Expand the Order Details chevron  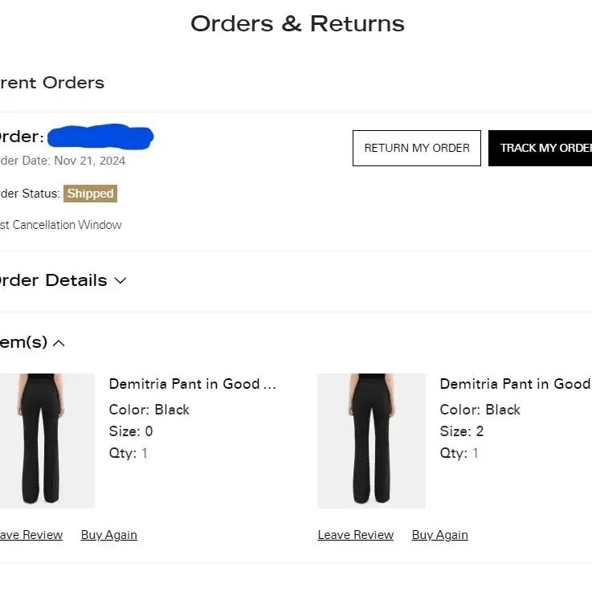[x=120, y=280]
